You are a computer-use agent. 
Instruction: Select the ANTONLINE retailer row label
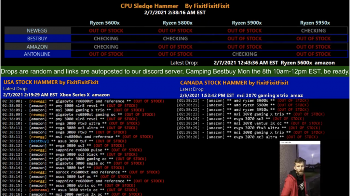tap(37, 54)
